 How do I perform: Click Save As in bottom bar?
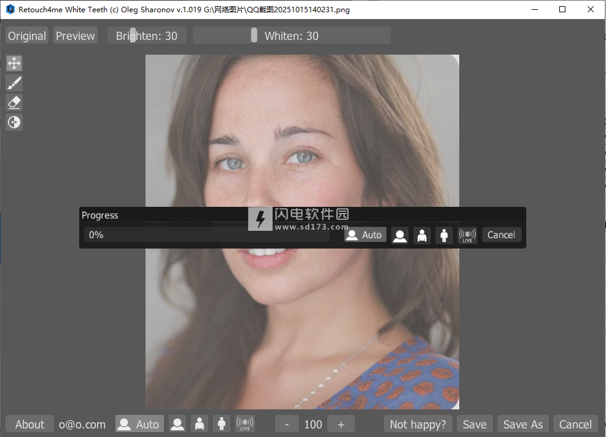522,424
